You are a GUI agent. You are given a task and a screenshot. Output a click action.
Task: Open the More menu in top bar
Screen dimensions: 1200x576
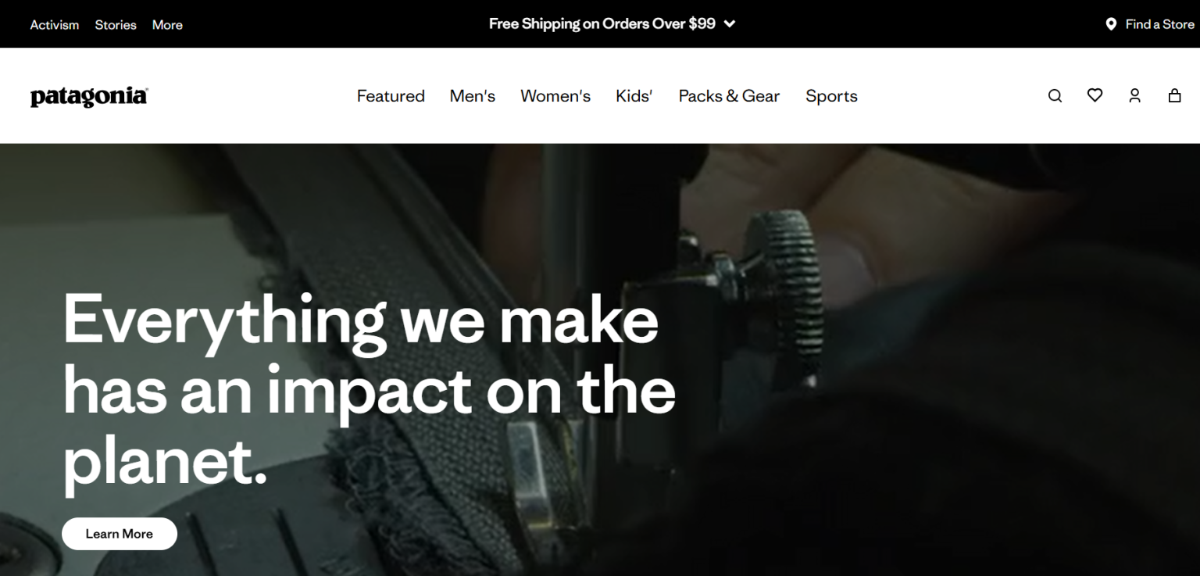point(167,25)
